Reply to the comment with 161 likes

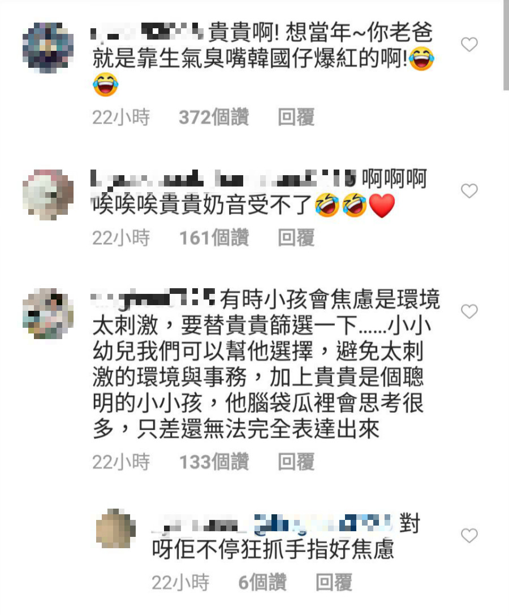(x=296, y=238)
